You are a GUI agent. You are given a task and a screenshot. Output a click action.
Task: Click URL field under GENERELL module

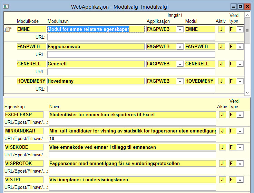[x=131, y=72]
